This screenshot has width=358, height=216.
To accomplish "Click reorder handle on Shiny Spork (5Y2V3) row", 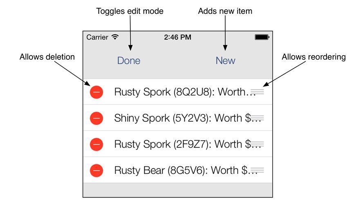I will click(x=257, y=118).
